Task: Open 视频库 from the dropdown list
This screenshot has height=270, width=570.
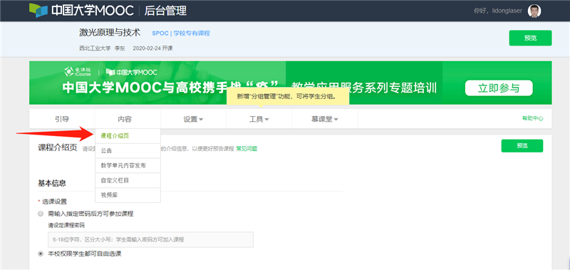Action: (x=128, y=195)
